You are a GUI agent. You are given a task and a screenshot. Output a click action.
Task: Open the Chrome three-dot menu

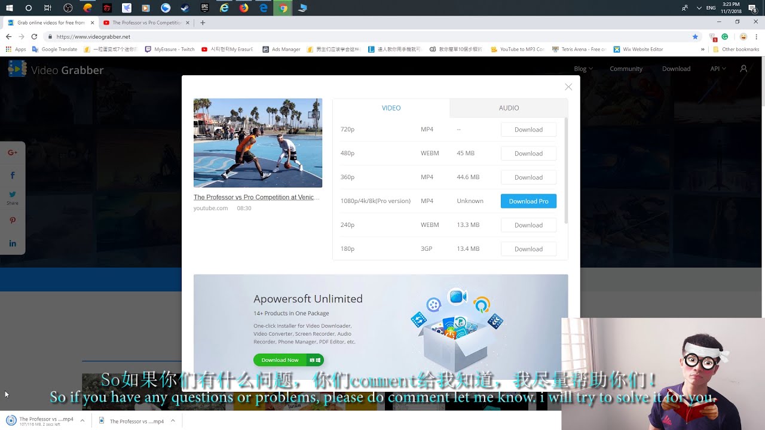pos(756,36)
